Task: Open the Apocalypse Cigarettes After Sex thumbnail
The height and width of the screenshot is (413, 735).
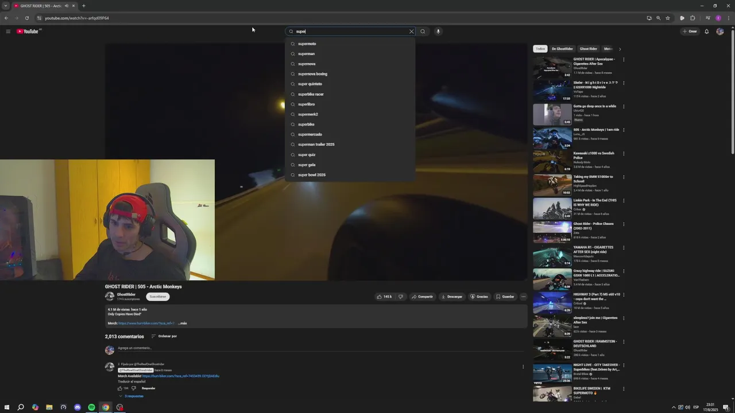Action: tap(552, 67)
